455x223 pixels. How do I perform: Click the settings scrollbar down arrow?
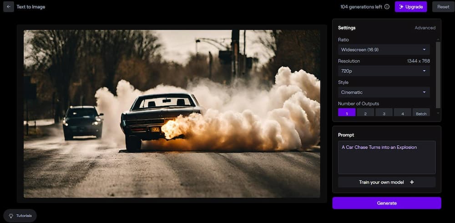pyautogui.click(x=438, y=113)
